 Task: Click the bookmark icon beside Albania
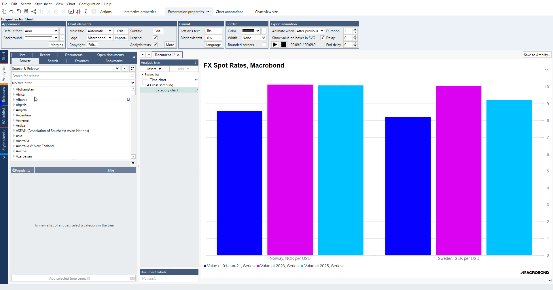tap(128, 99)
